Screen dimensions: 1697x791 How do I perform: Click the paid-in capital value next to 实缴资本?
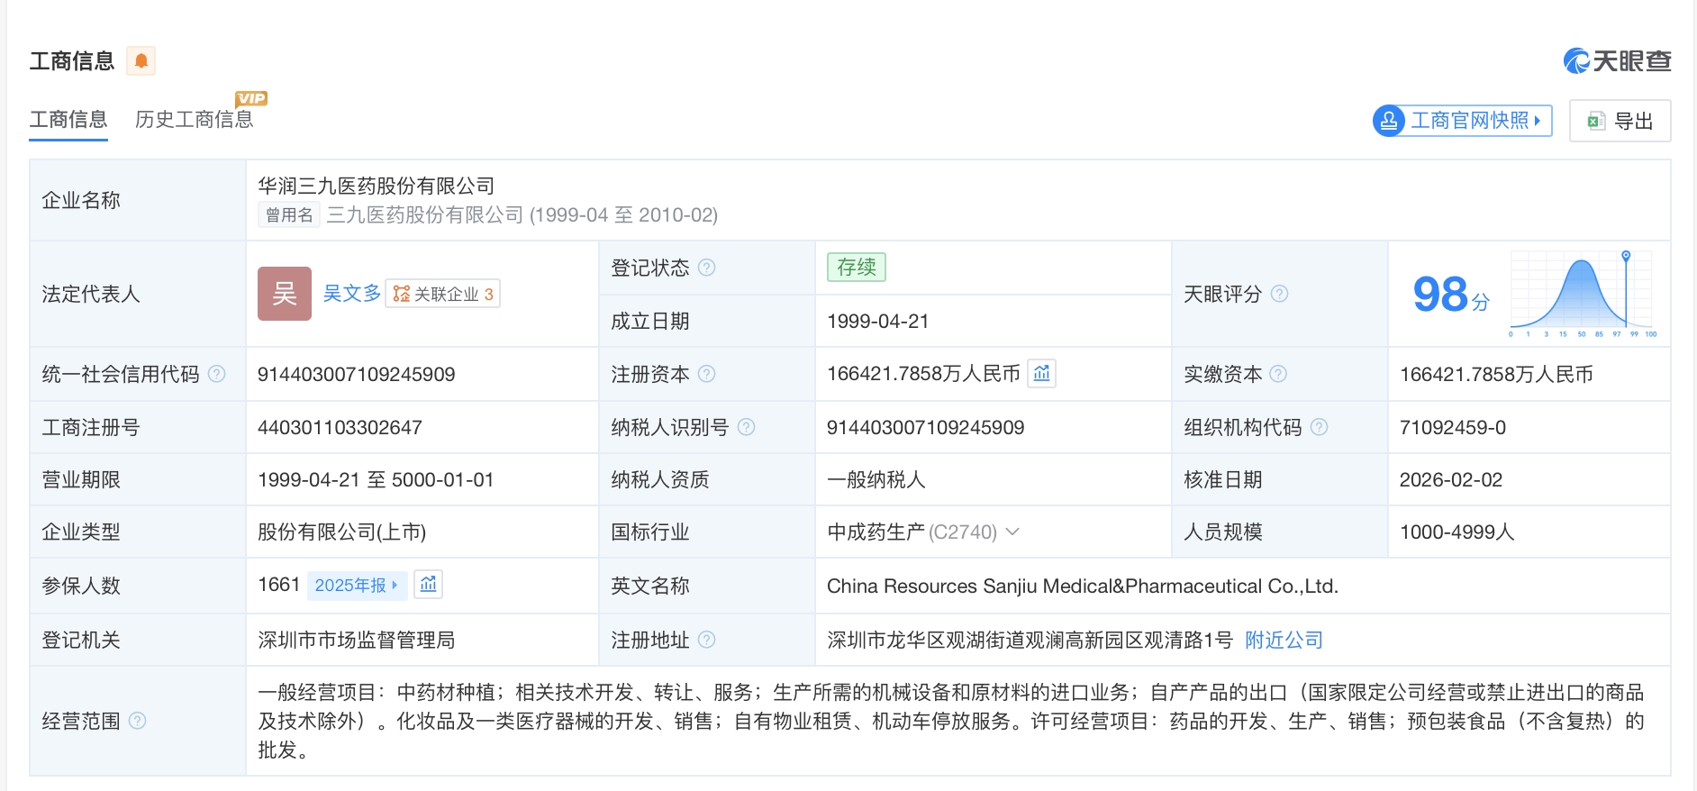point(1496,374)
